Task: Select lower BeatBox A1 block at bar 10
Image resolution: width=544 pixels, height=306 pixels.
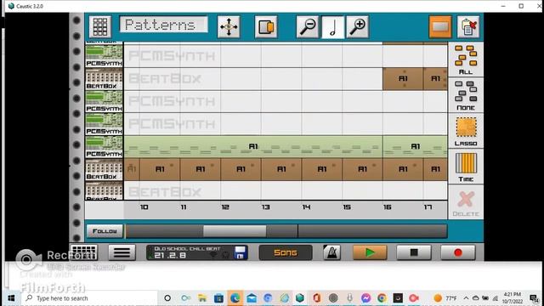Action: [x=160, y=169]
